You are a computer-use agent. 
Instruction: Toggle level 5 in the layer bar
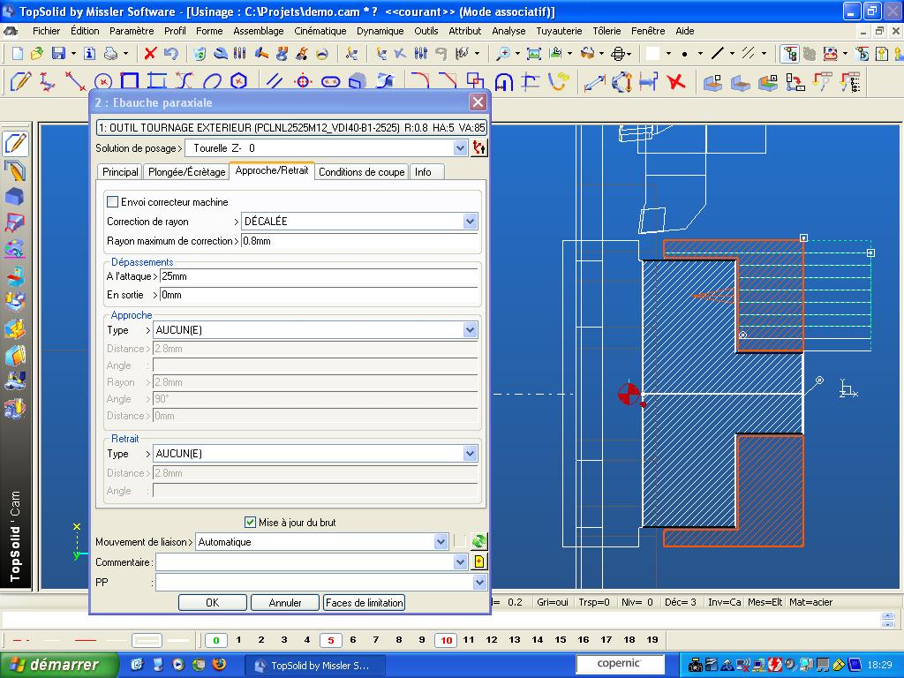pyautogui.click(x=330, y=640)
